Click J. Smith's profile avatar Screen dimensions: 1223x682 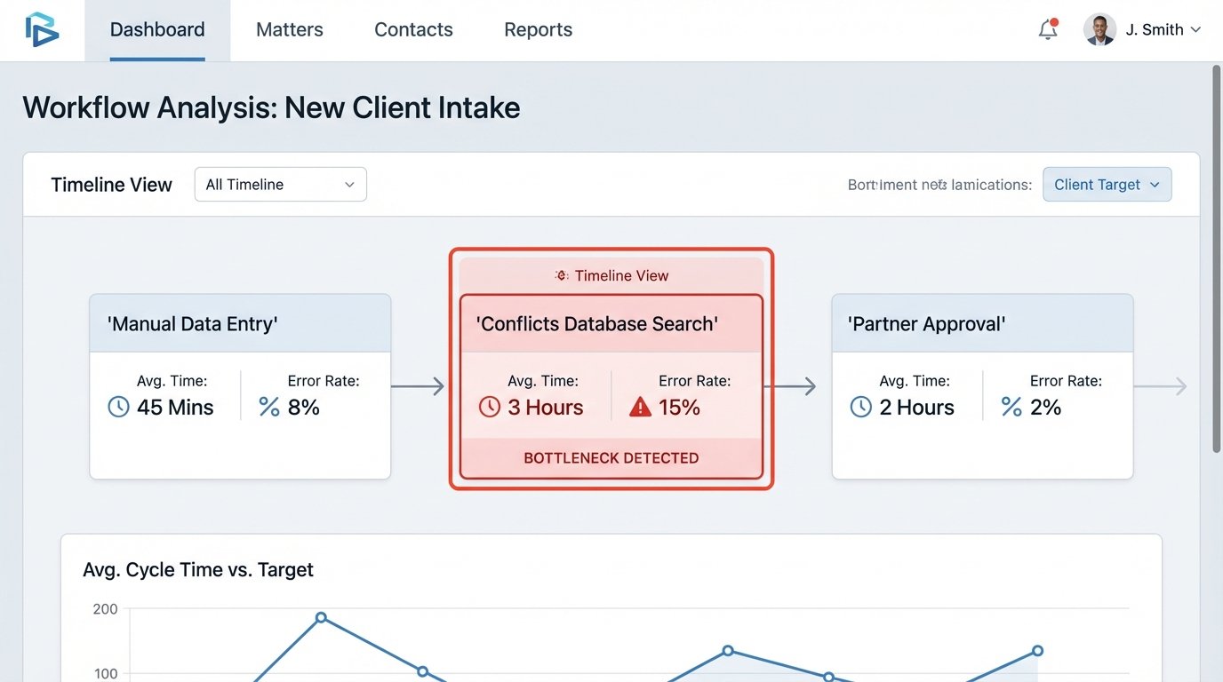[1099, 30]
